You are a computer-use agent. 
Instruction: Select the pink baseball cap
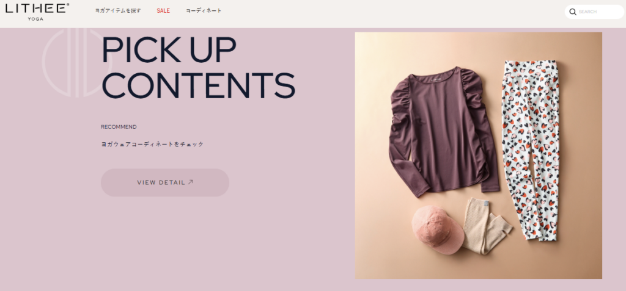[x=437, y=229]
